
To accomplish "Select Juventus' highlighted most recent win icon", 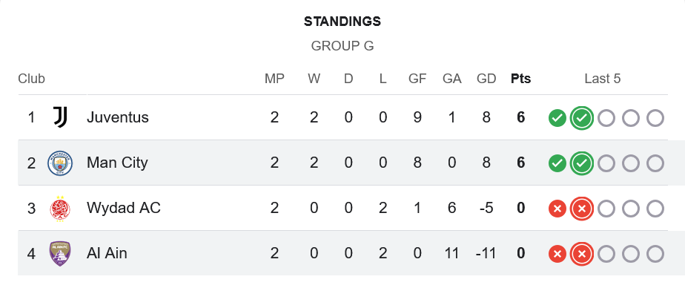I will 582,118.
